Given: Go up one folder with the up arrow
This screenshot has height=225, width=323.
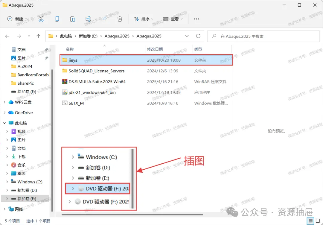Looking at the screenshot, I should click(x=38, y=36).
